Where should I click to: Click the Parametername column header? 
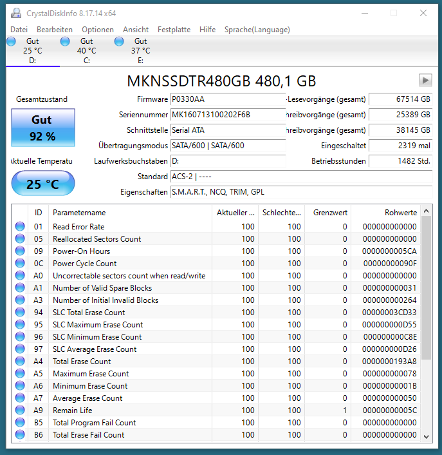tap(130, 213)
